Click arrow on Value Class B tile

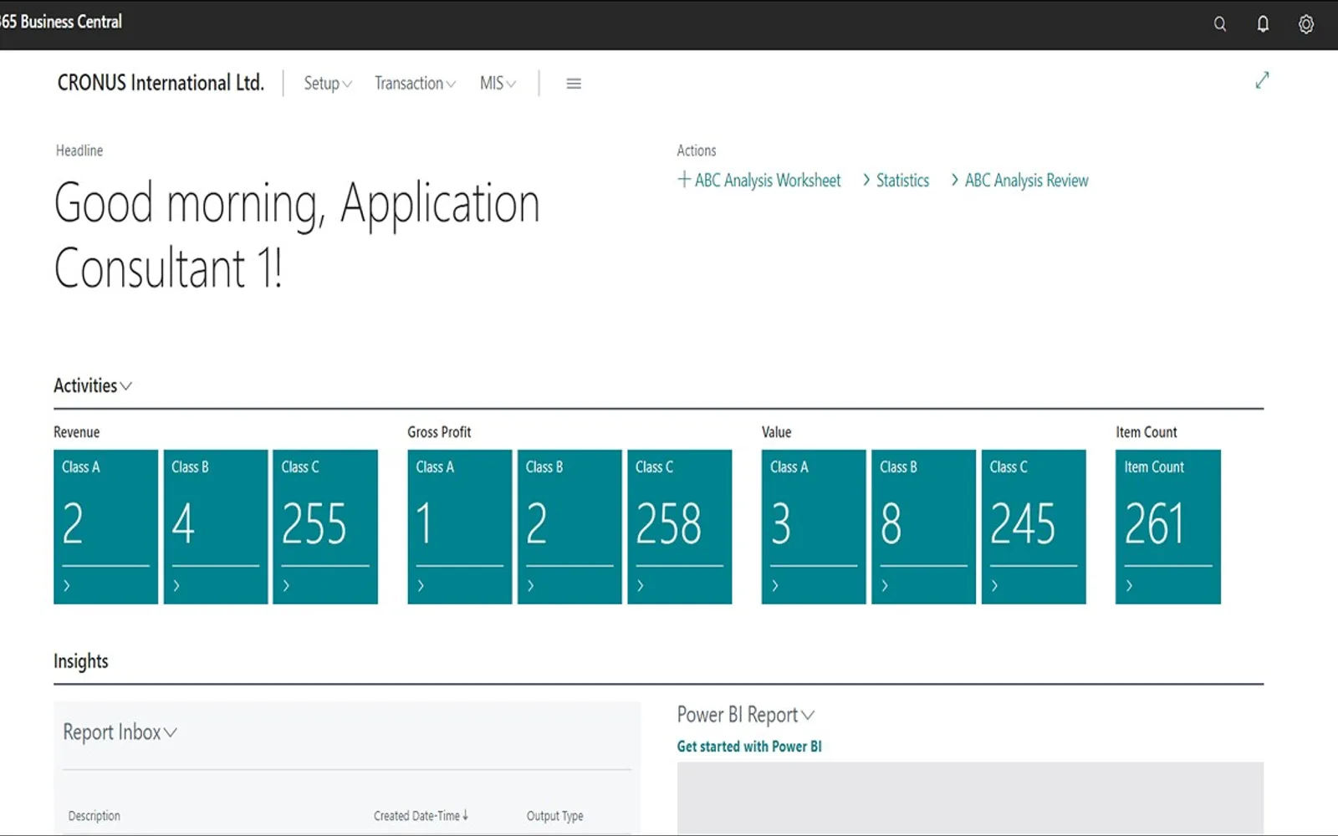click(885, 585)
